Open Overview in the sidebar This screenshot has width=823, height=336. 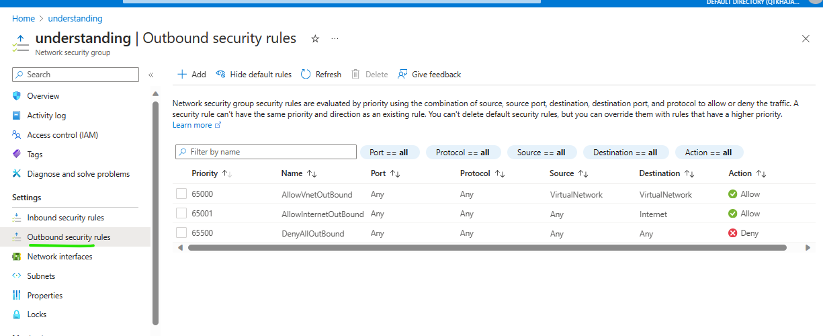click(x=43, y=96)
